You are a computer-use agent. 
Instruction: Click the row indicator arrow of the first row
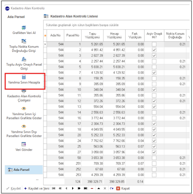[45, 44]
